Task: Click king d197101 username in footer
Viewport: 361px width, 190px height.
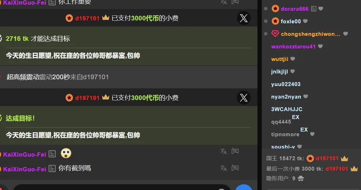Action: click(327, 158)
